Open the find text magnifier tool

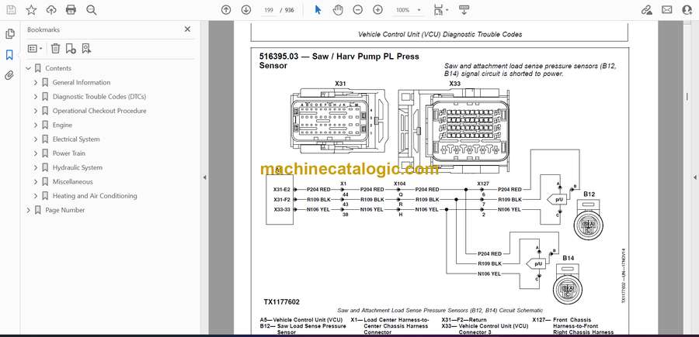click(92, 10)
